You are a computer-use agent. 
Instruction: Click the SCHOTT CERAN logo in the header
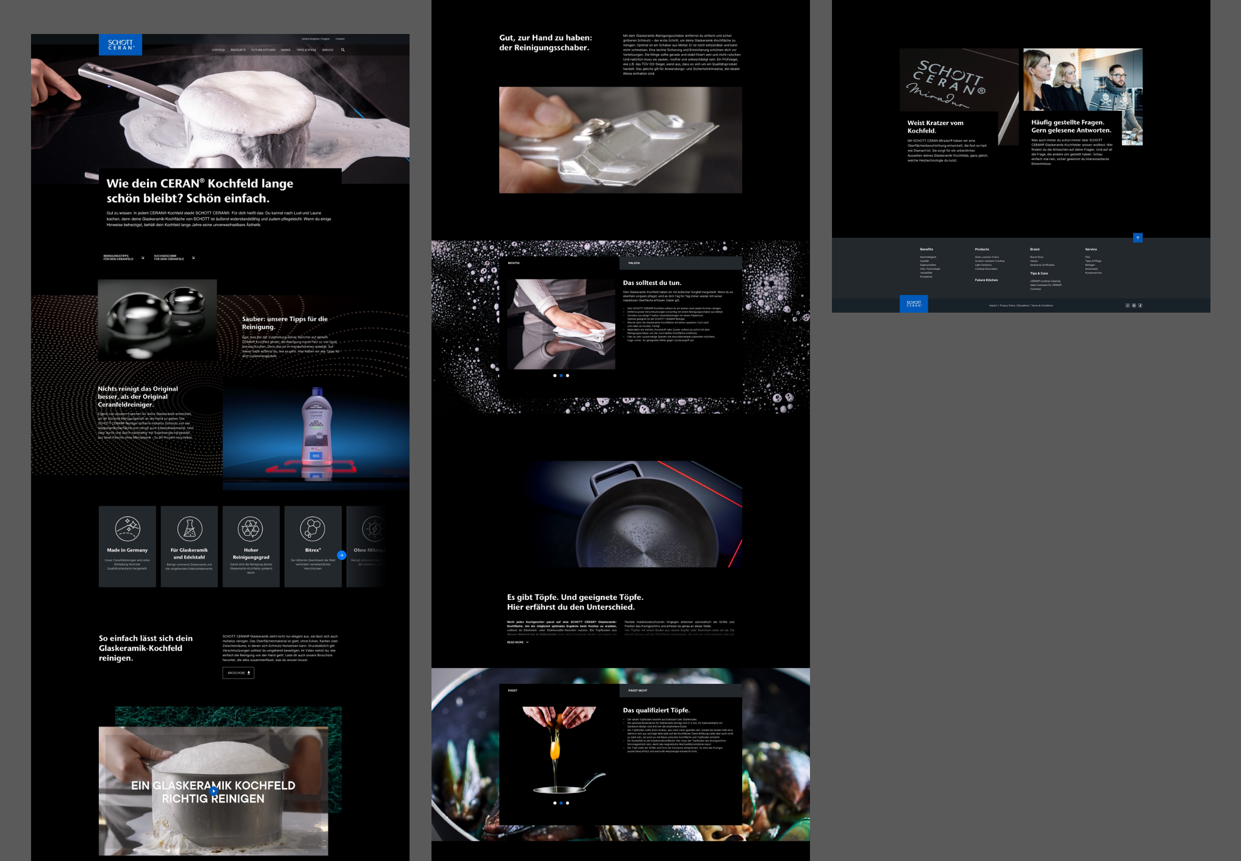coord(120,45)
